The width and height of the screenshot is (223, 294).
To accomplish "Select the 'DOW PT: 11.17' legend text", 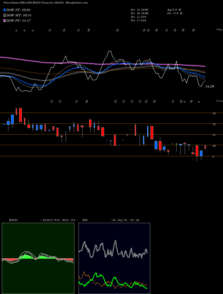I will [x=18, y=20].
